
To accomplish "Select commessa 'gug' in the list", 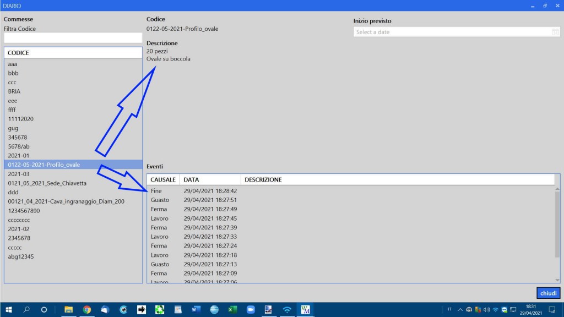I will pos(73,128).
